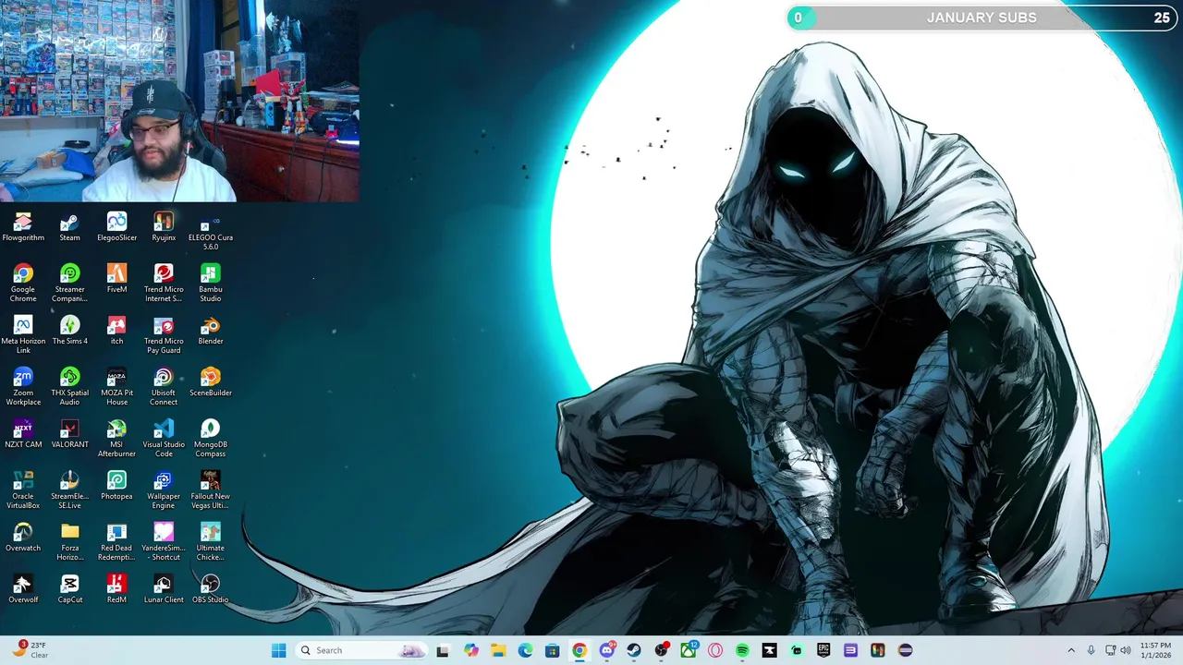Select the NZXT CAM desktop icon
This screenshot has height=665, width=1183.
(x=23, y=434)
